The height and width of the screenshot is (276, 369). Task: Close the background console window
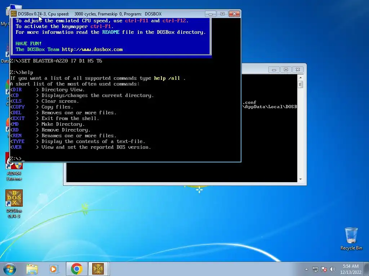(x=298, y=70)
